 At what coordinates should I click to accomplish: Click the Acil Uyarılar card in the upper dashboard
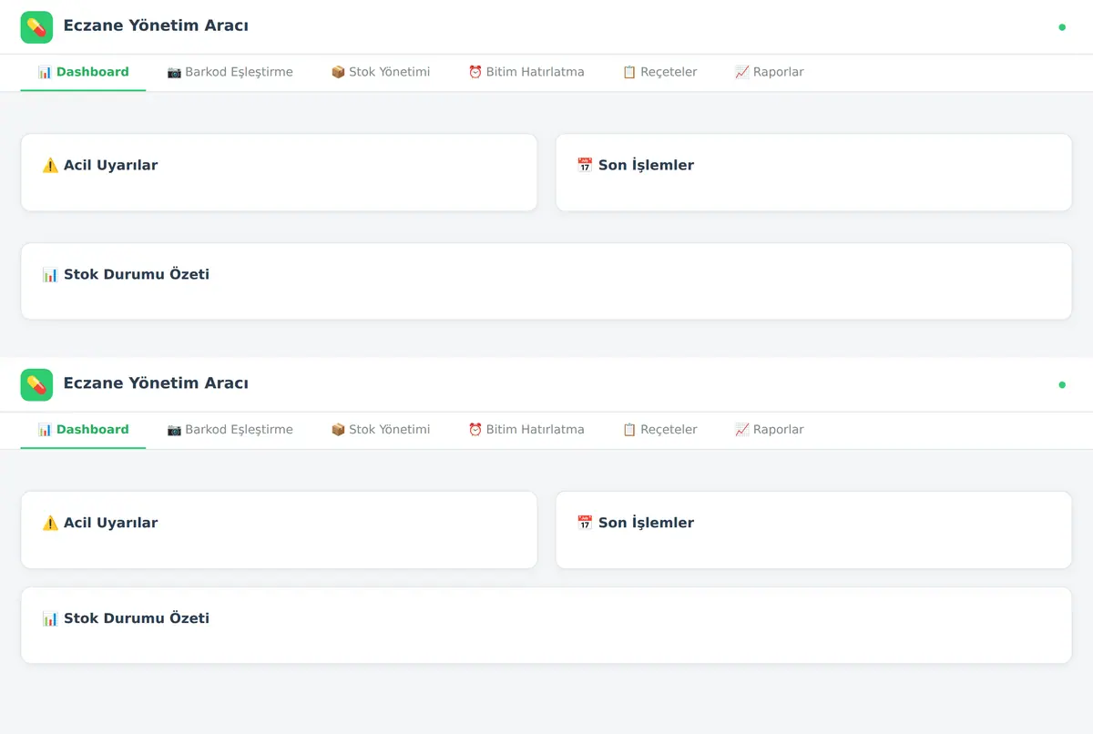[x=279, y=173]
